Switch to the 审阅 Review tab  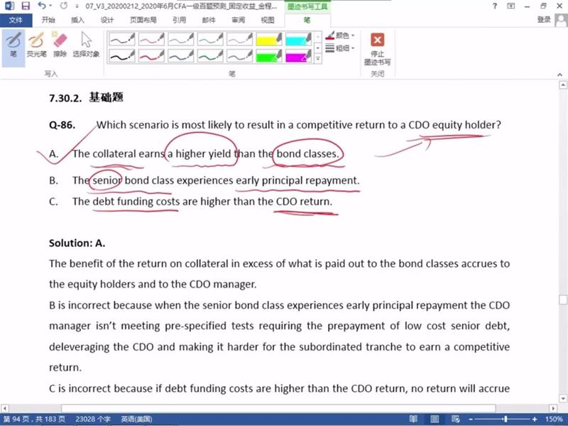tap(238, 21)
